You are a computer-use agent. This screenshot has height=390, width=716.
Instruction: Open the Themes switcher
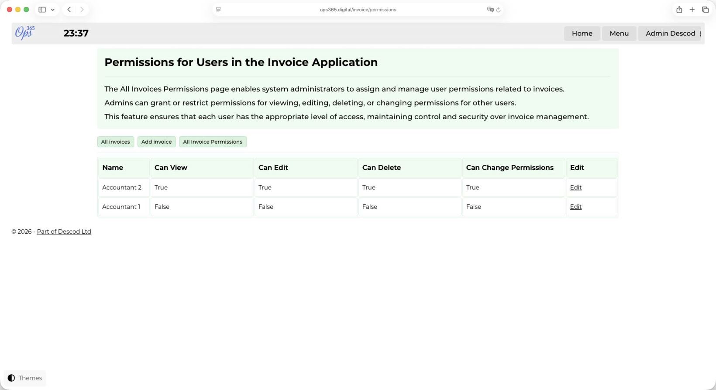pos(25,378)
